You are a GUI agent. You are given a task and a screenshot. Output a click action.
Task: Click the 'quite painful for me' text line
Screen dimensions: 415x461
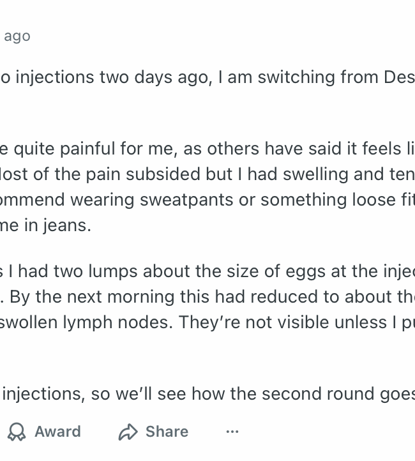[77, 149]
